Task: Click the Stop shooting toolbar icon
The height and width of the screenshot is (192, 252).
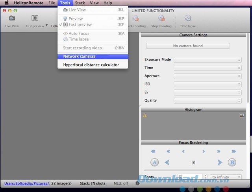Action: pyautogui.click(x=161, y=18)
